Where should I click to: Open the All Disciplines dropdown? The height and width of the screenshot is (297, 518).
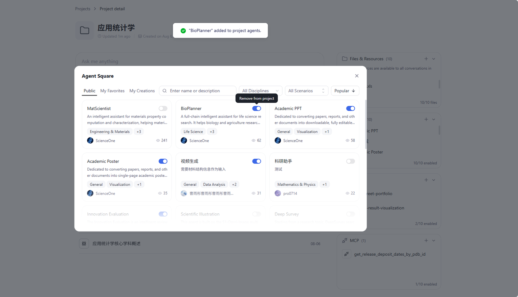260,91
